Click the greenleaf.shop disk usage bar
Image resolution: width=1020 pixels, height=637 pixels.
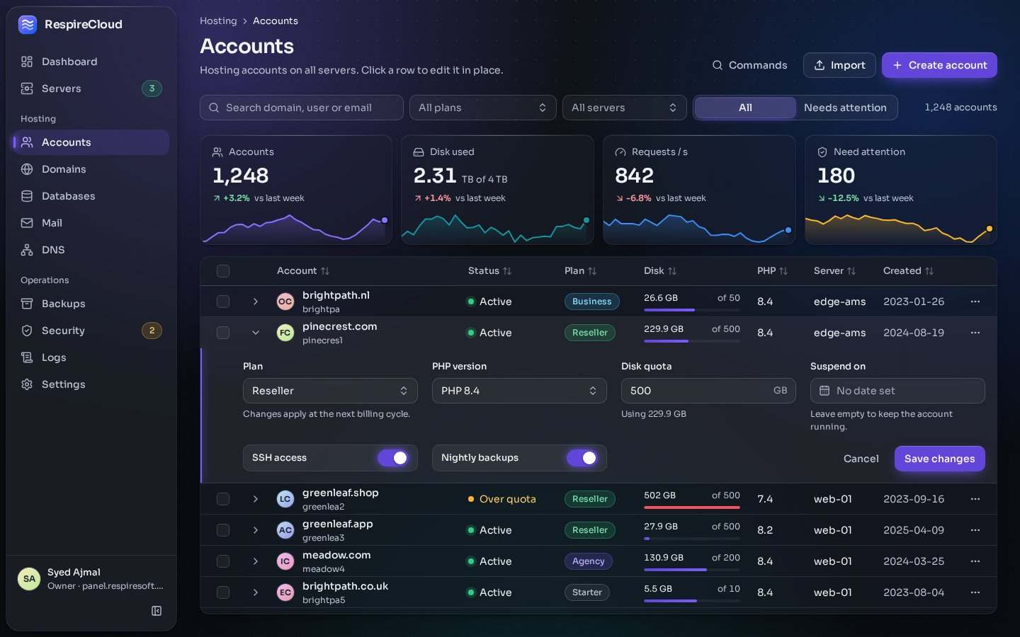(692, 507)
